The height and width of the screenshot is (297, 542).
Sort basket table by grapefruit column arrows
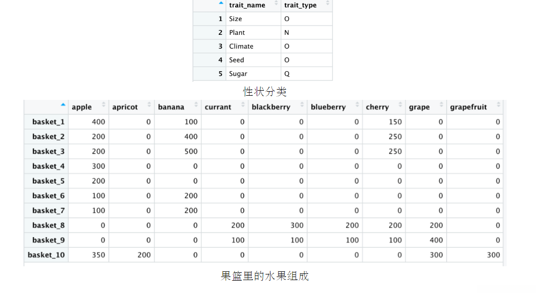(x=498, y=104)
